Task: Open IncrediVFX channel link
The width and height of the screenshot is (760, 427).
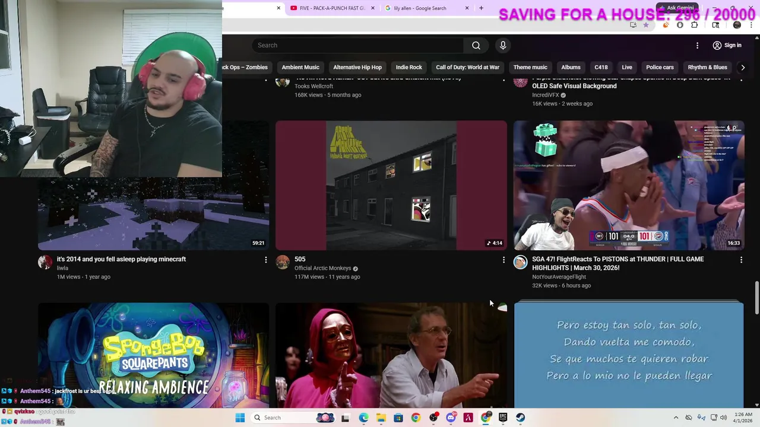Action: [545, 95]
